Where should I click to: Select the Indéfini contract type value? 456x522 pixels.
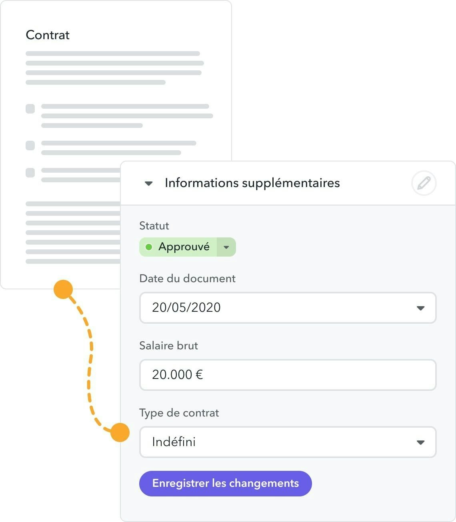(x=174, y=442)
